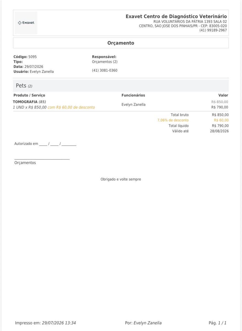This screenshot has width=242, height=331.
Task: Click the header phone number (41) 99189-2967
Action: pos(213,30)
